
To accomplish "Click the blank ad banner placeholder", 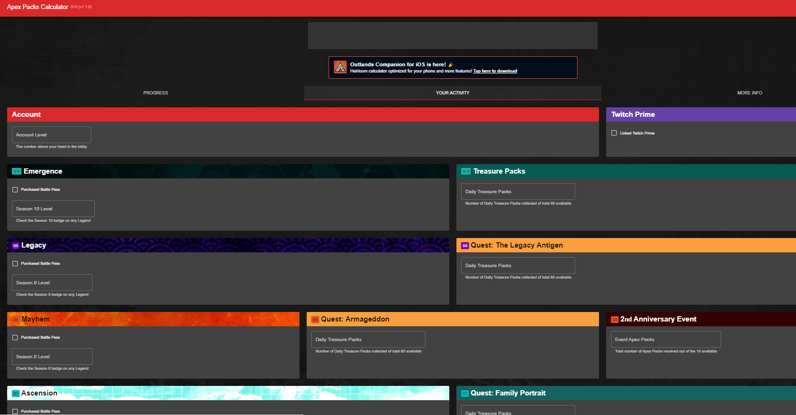I will pyautogui.click(x=453, y=35).
